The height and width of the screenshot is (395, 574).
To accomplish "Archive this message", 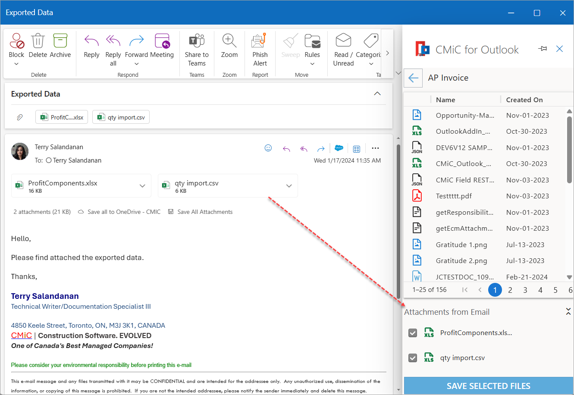I will click(60, 41).
